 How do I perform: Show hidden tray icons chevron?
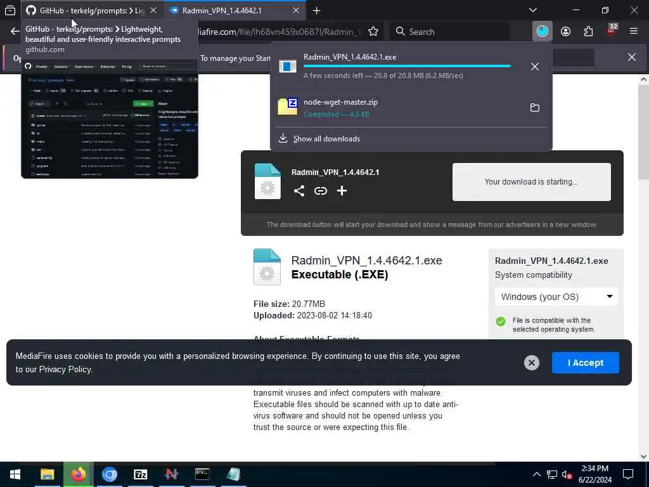click(x=536, y=474)
